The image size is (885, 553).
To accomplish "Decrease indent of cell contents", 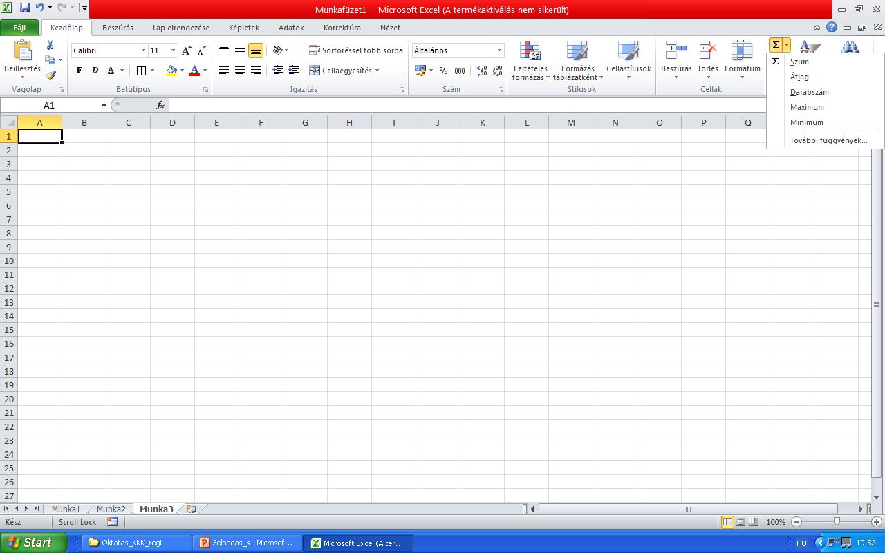I will coord(278,71).
